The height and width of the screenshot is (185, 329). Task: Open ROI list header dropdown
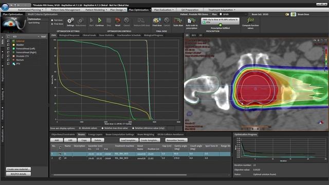point(39,36)
